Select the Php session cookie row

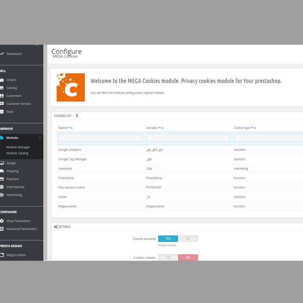[x=72, y=187]
